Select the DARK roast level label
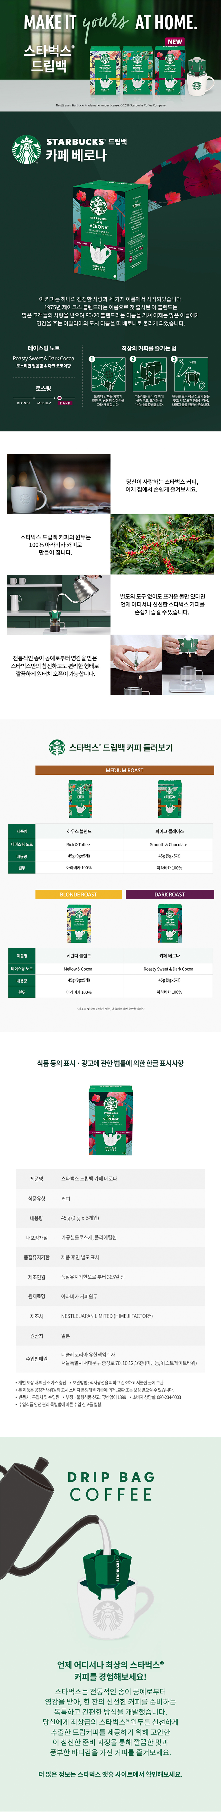 click(65, 403)
